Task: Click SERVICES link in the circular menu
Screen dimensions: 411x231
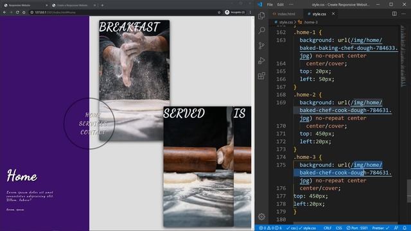Action: point(93,124)
